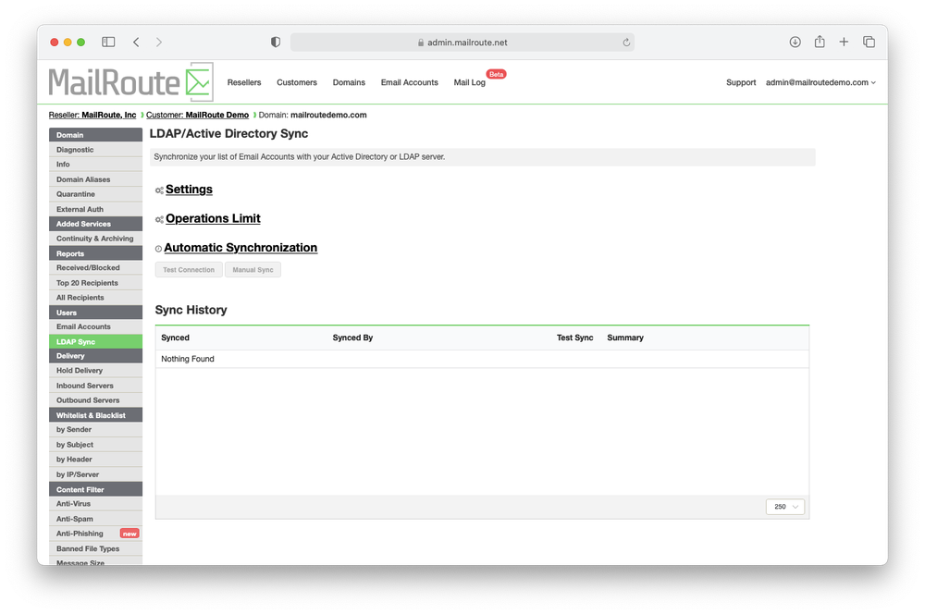Click the Test Connection button

189,269
